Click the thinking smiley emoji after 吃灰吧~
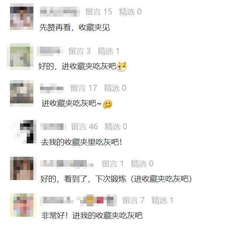The width and height of the screenshot is (251, 226). coord(108,104)
